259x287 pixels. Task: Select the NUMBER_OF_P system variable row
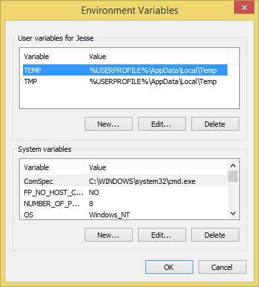125,204
